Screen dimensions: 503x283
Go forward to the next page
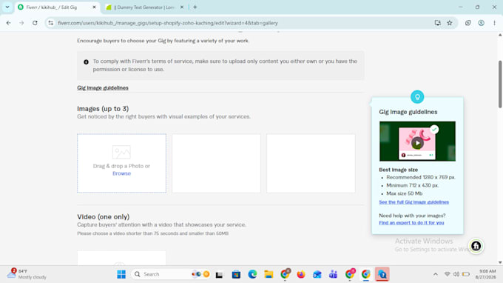(21, 23)
